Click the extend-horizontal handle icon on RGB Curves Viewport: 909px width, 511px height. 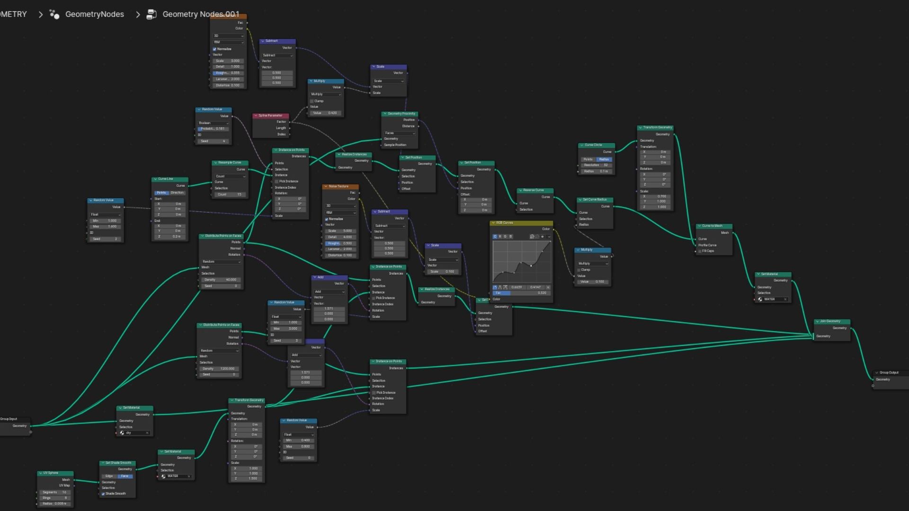click(505, 287)
